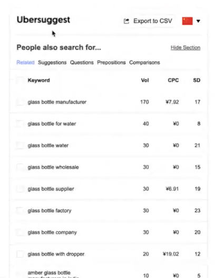Viewport: 223px width, 278px height.
Task: Sort by the Vol column header
Action: tap(145, 81)
